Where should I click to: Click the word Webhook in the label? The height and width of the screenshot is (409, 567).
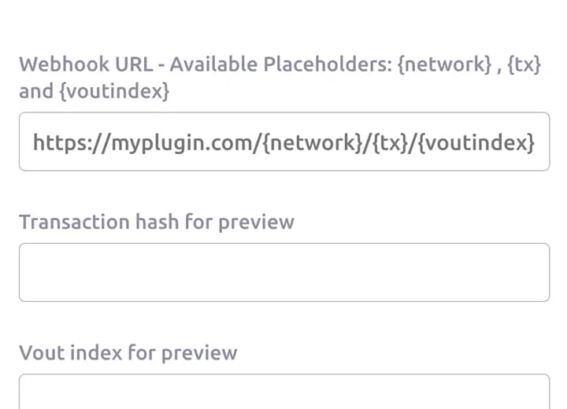[64, 64]
